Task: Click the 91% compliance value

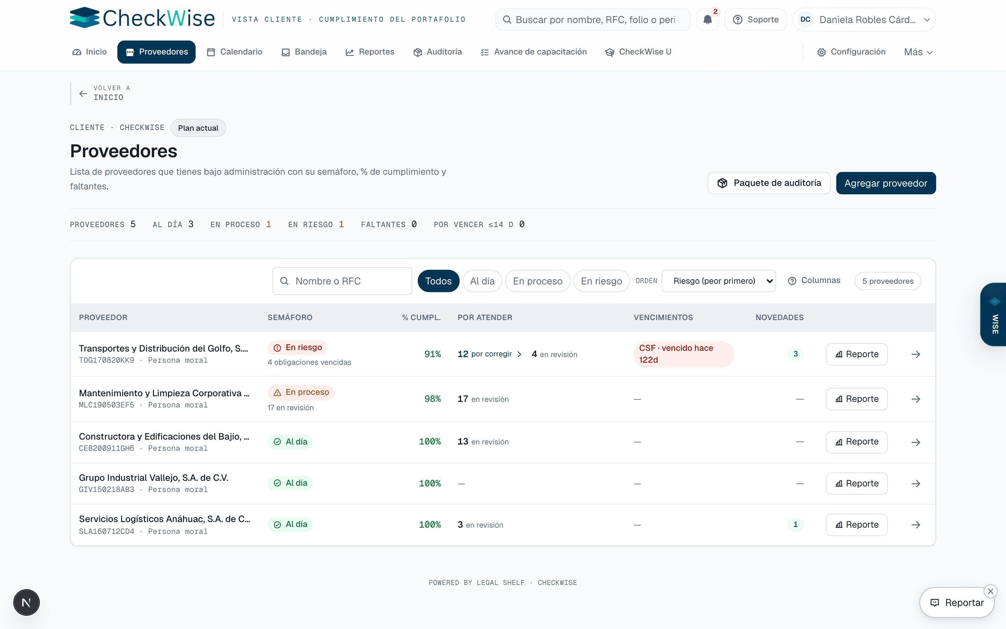Action: coord(432,354)
